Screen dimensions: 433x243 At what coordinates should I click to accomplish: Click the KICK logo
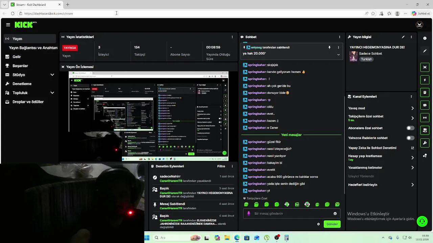tap(25, 25)
